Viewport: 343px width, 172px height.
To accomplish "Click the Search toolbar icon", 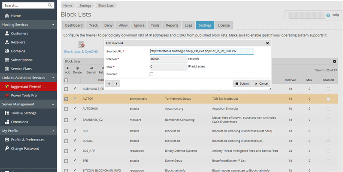I will click(x=91, y=70).
